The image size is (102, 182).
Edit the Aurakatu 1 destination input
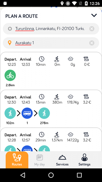[x=51, y=43]
